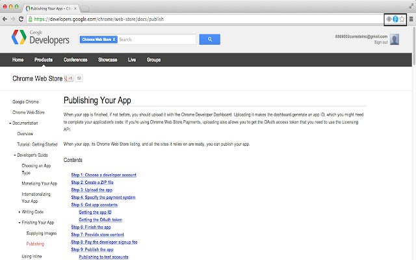This screenshot has width=416, height=260.
Task: Click Step 5: Get app constants
Action: (x=94, y=205)
